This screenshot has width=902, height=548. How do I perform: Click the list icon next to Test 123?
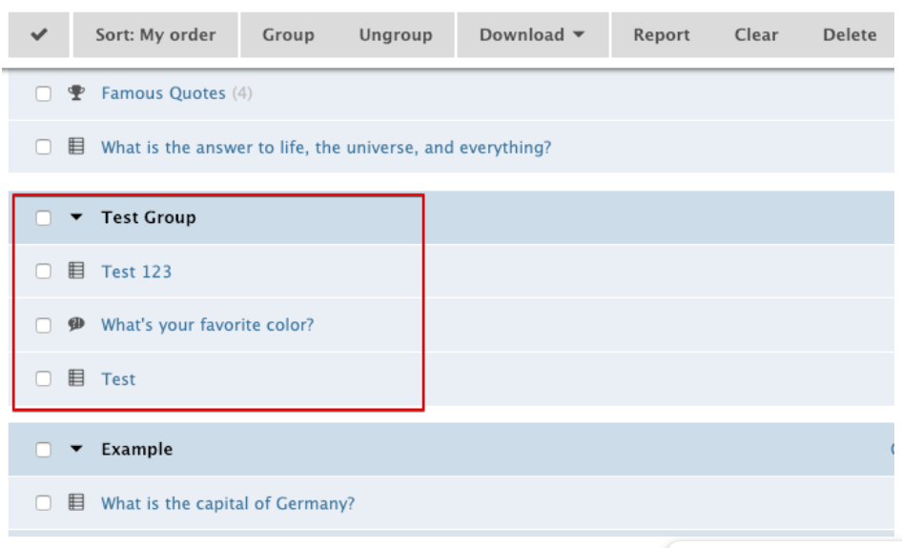pyautogui.click(x=77, y=272)
